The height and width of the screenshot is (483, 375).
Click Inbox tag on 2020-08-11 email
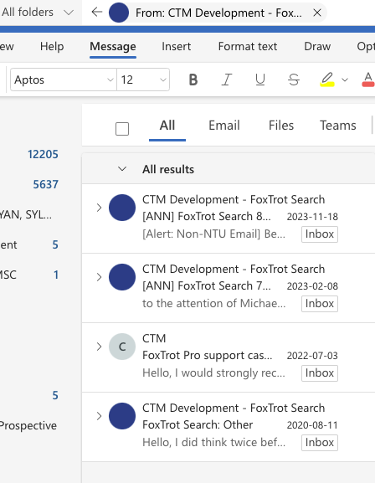tap(320, 443)
